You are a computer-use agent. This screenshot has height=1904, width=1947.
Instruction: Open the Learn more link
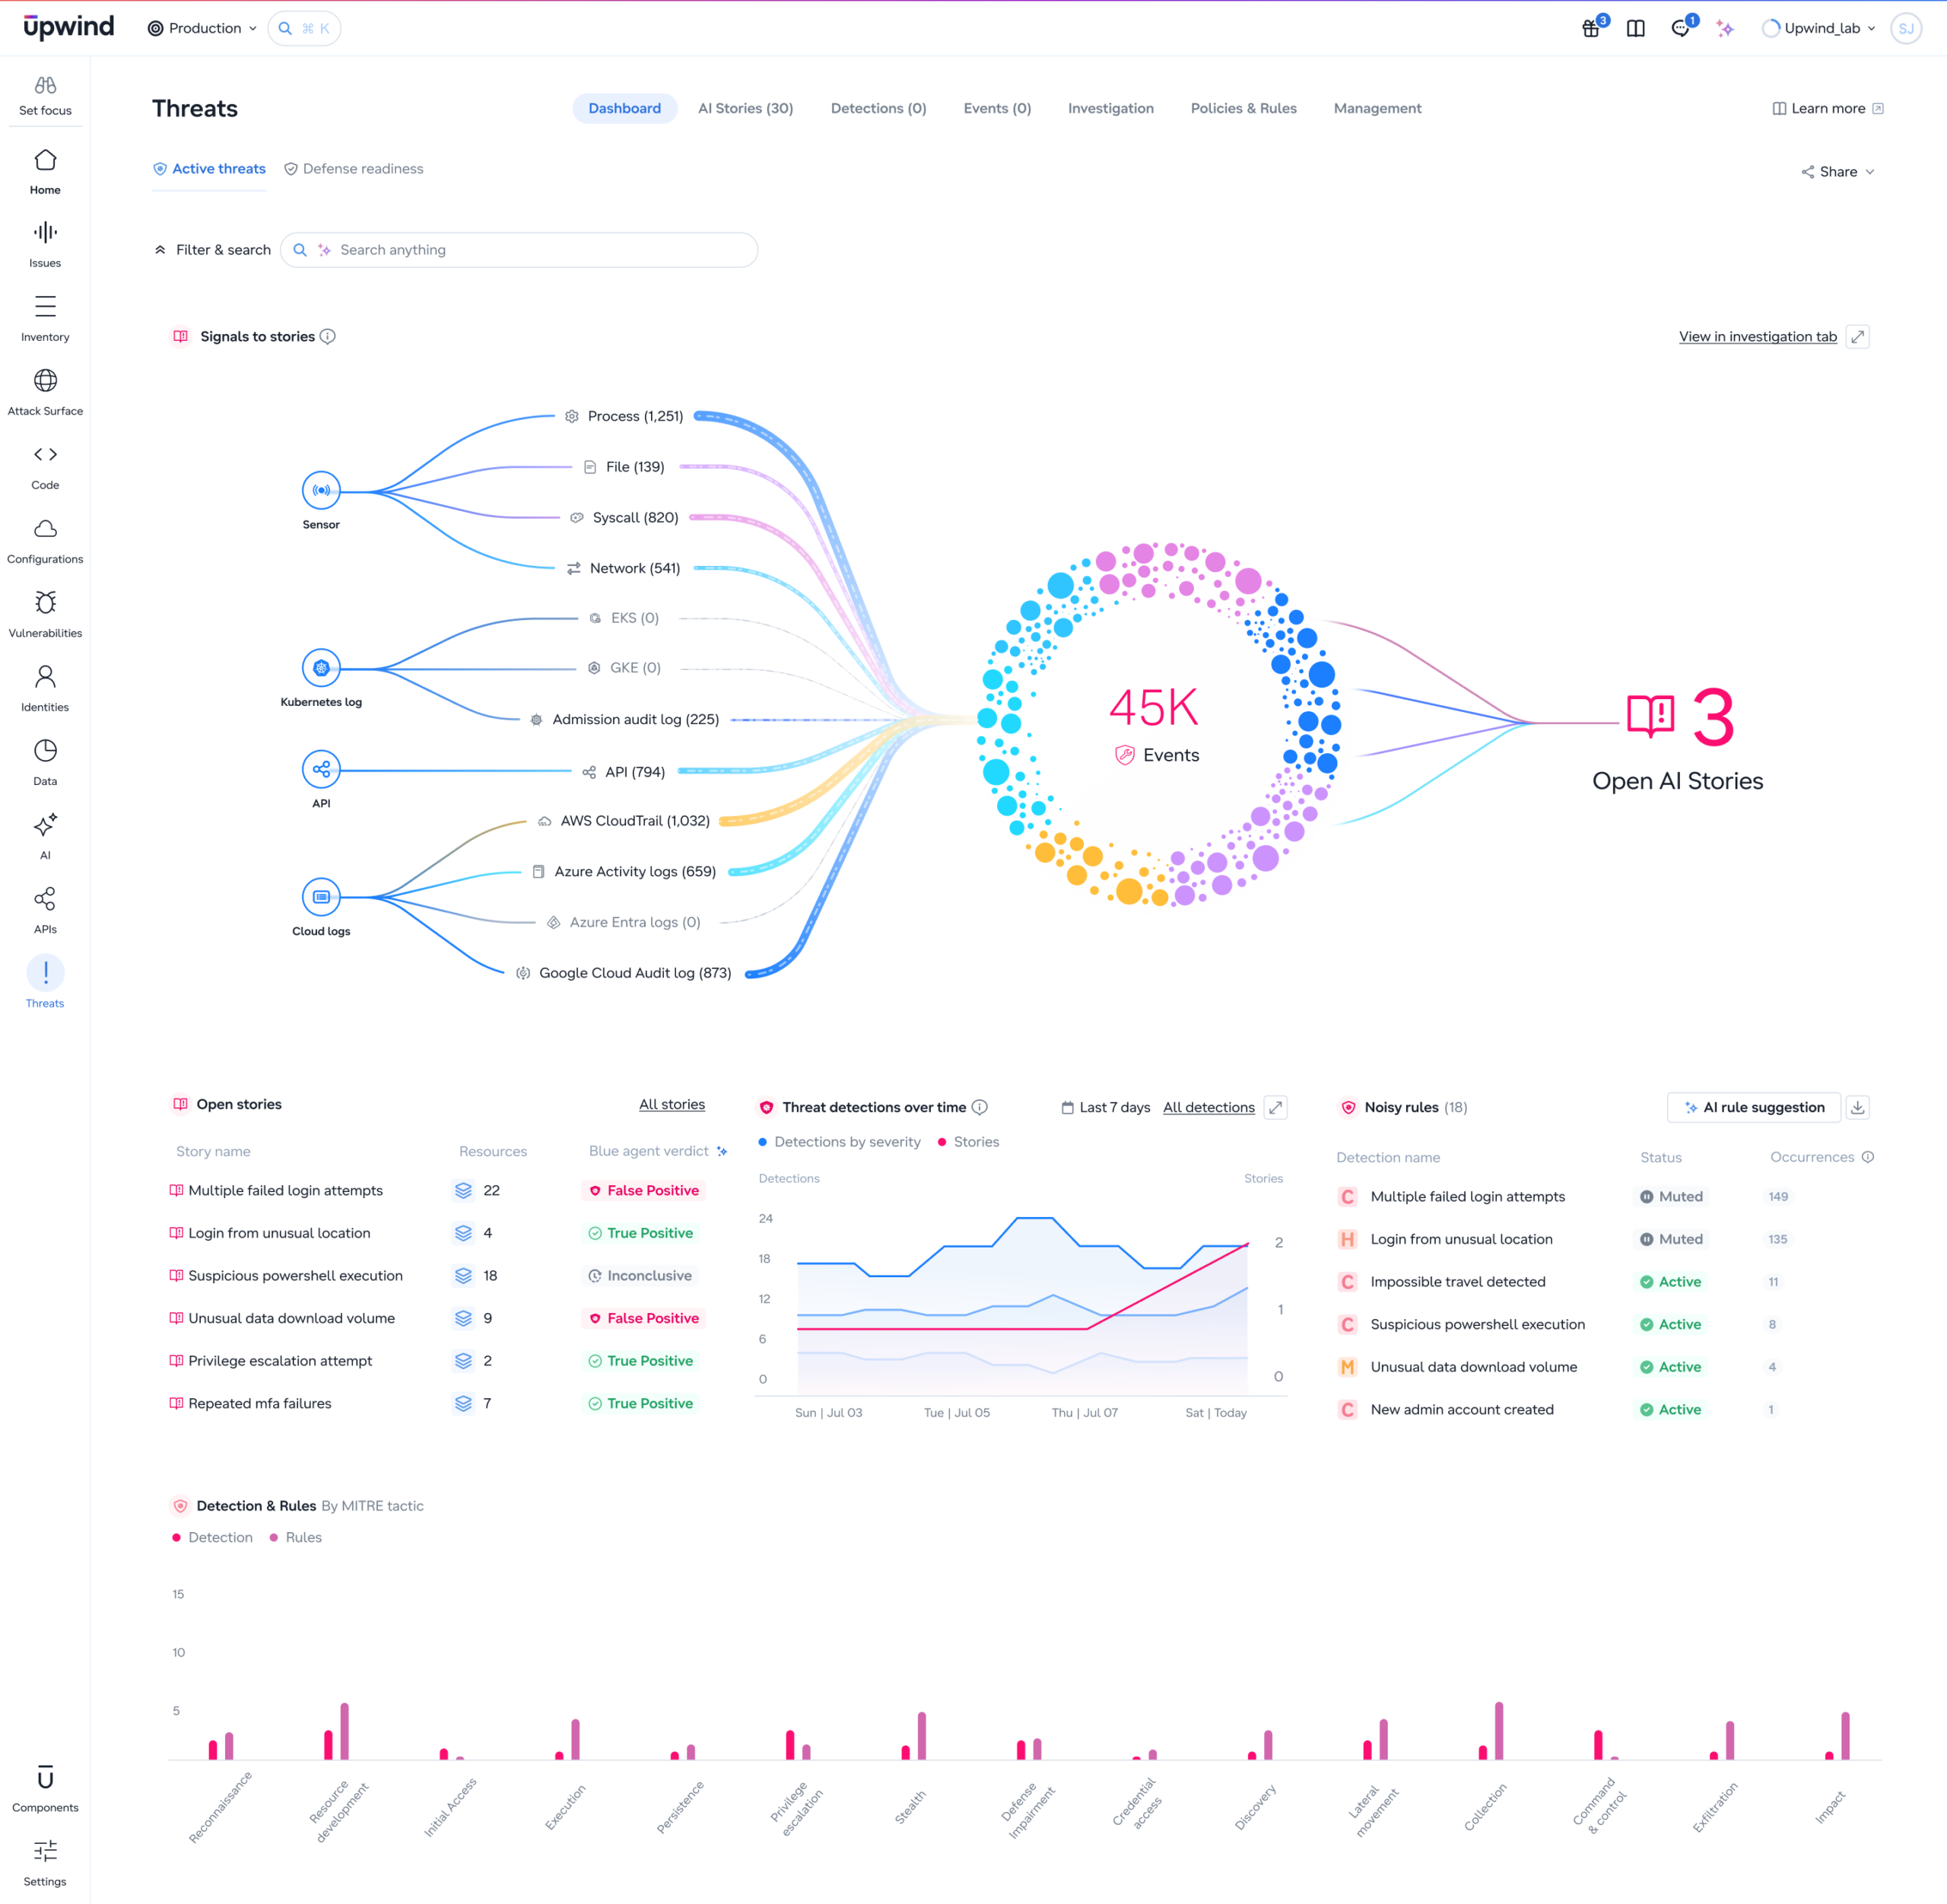(1827, 108)
